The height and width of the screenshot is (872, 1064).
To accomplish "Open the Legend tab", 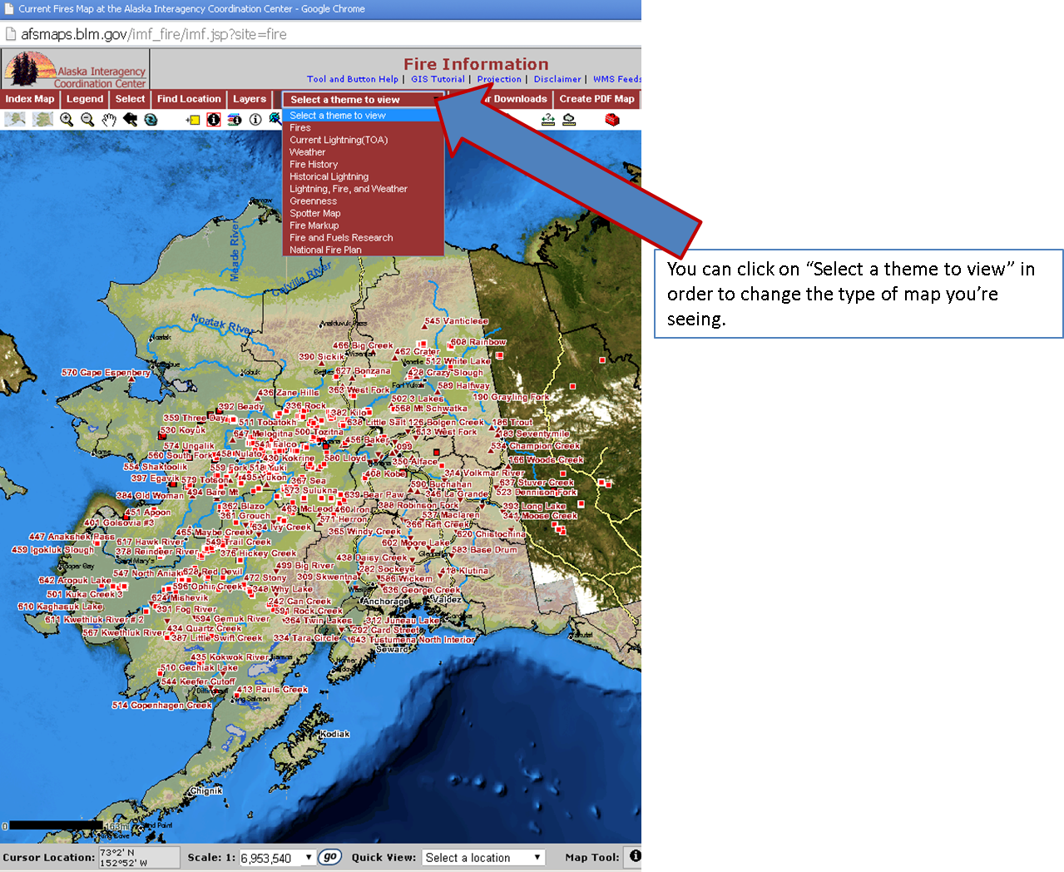I will point(85,99).
